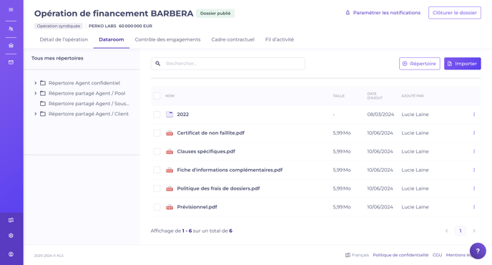
Task: Open the 2022 folder name
Action: coord(183,115)
